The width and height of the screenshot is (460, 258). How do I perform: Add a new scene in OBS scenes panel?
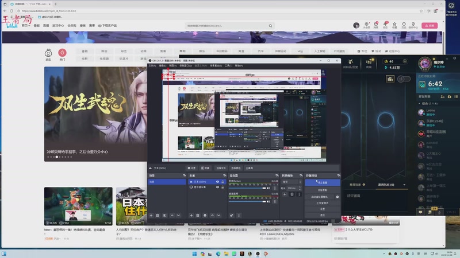point(151,215)
